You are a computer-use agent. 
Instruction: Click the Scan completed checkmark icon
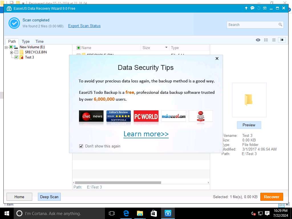[14, 23]
